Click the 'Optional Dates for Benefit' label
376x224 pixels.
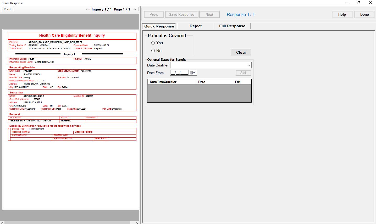167,60
